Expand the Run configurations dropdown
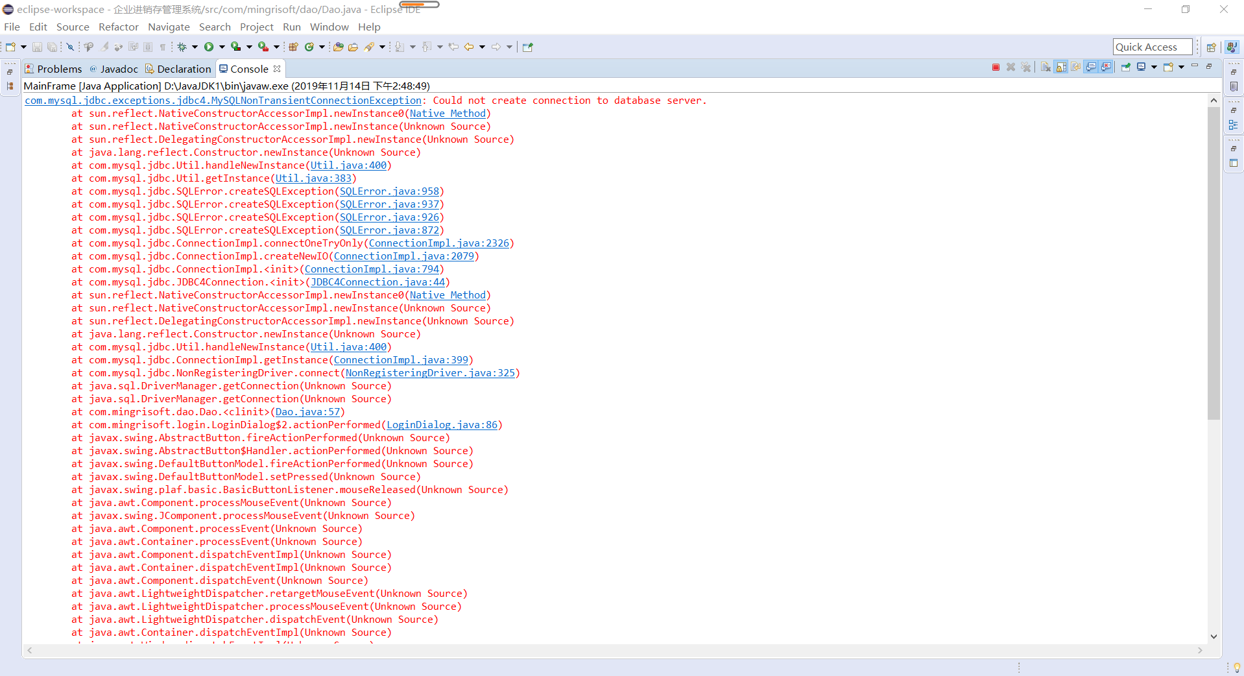This screenshot has width=1244, height=676. pyautogui.click(x=222, y=47)
